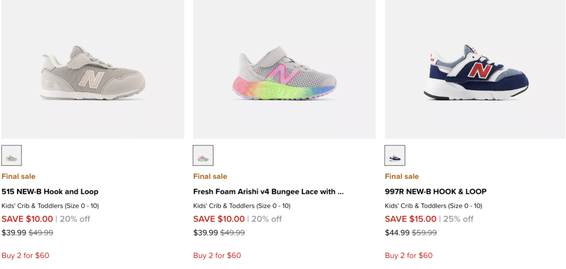Image resolution: width=566 pixels, height=269 pixels.
Task: Select the rainbow Arishi v4 color swatch
Action: (x=203, y=156)
